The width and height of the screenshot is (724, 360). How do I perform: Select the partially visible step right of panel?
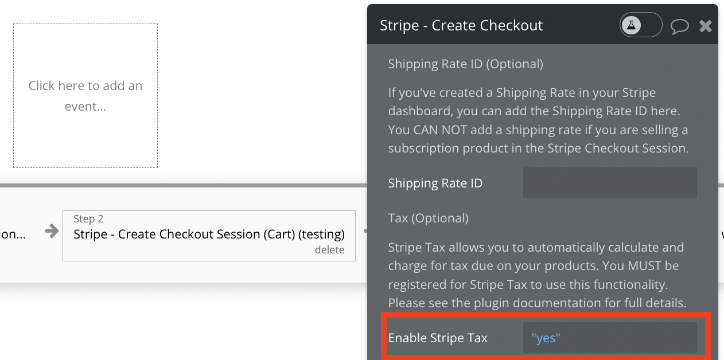721,234
